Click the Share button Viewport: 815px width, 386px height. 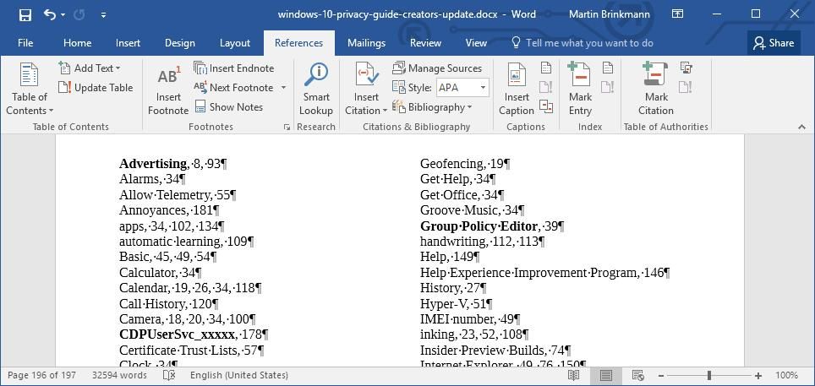(774, 43)
